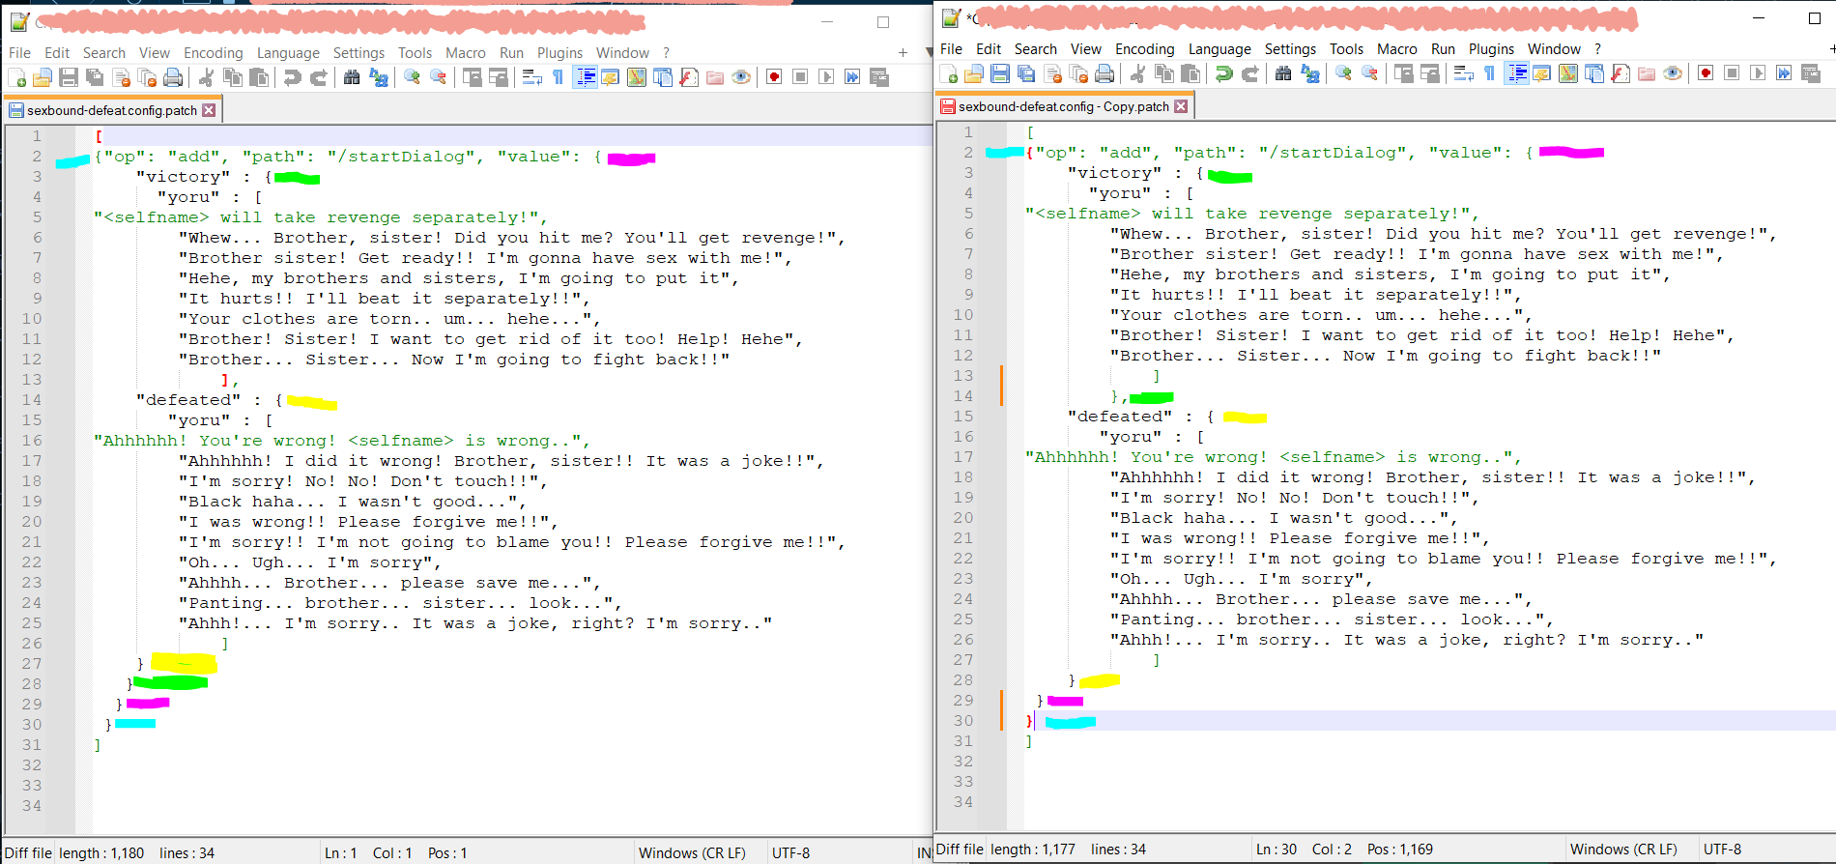Image resolution: width=1836 pixels, height=864 pixels.
Task: Click Paste icon in the Copy.patch window
Action: click(x=1191, y=73)
